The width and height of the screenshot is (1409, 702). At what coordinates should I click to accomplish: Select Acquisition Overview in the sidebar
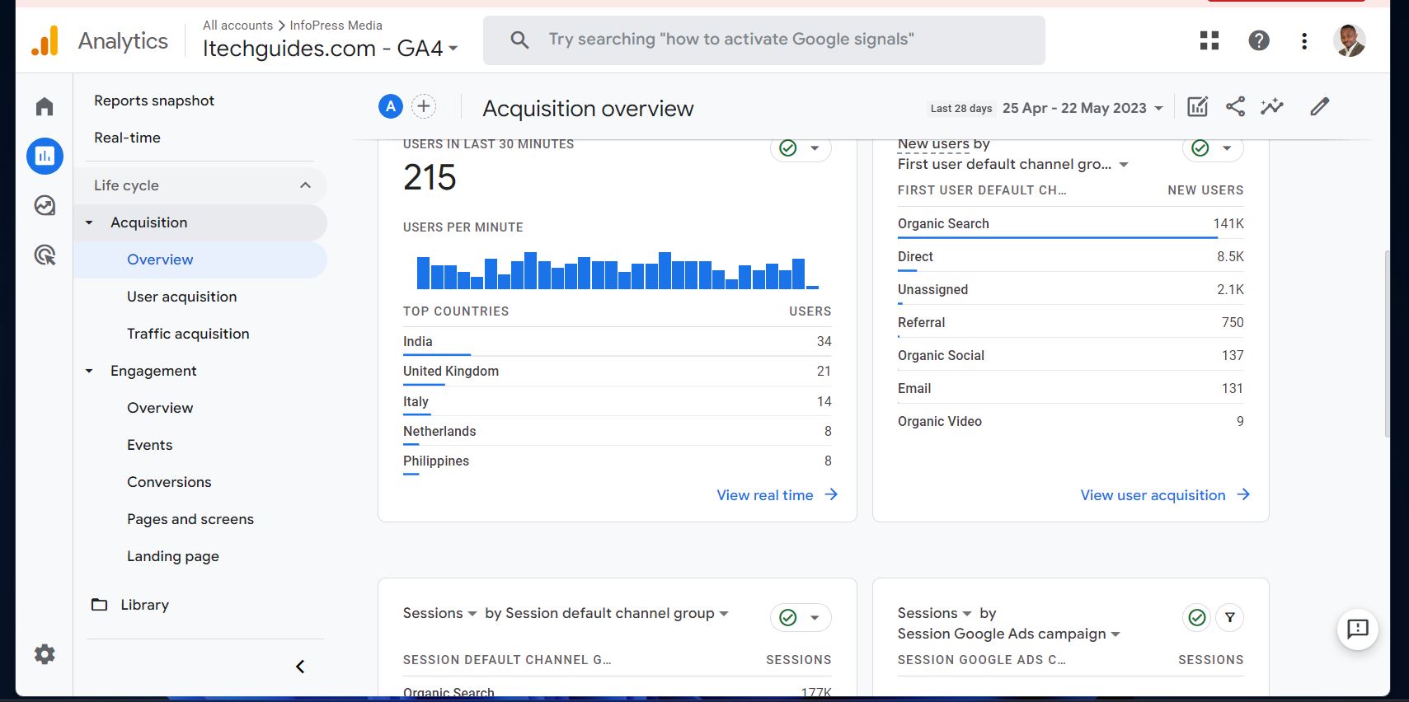point(200,260)
